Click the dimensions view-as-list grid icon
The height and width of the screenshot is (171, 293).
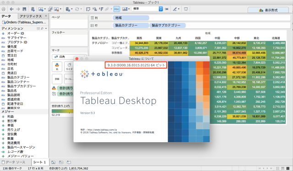(38, 28)
